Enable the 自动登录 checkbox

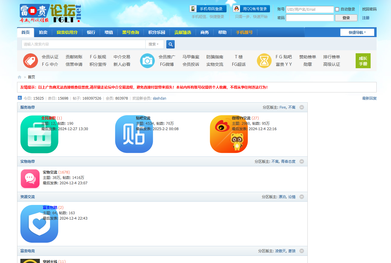click(337, 9)
